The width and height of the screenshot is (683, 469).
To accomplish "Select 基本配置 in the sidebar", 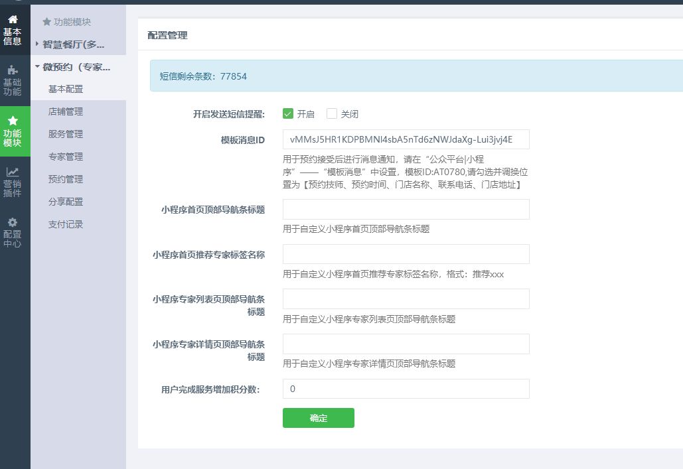I will (x=66, y=89).
